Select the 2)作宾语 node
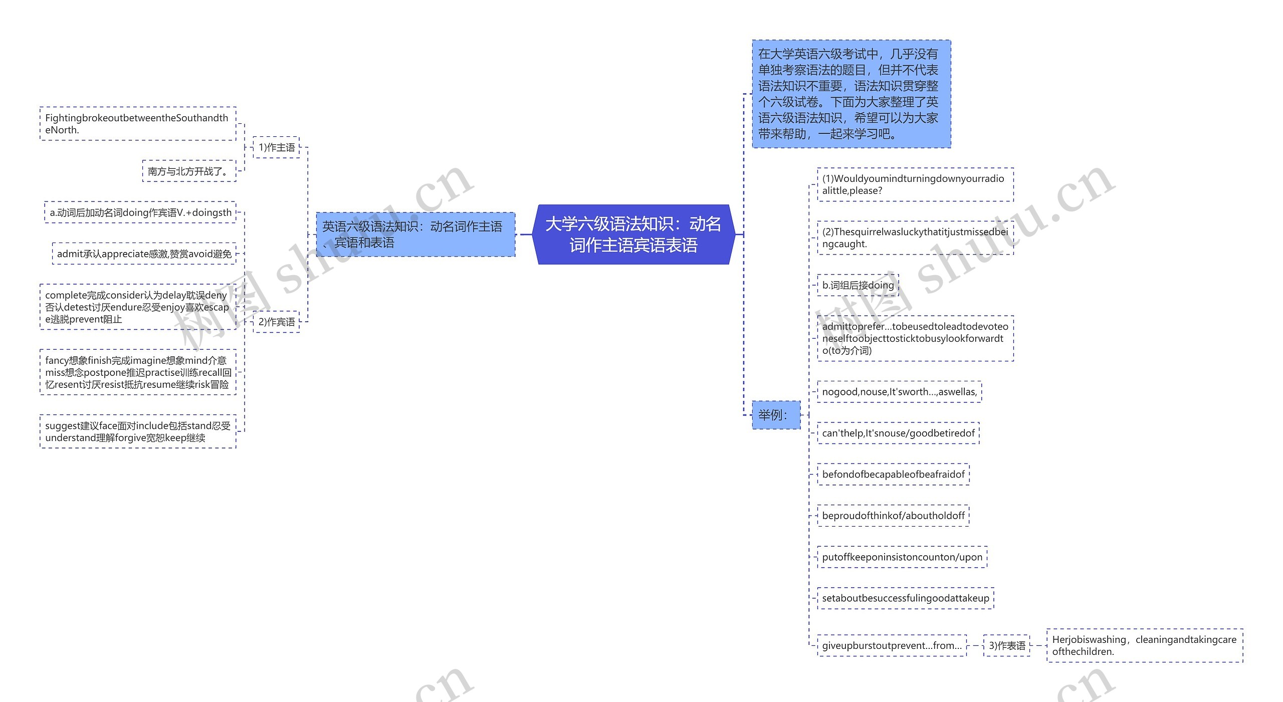This screenshot has height=702, width=1283. click(x=276, y=322)
